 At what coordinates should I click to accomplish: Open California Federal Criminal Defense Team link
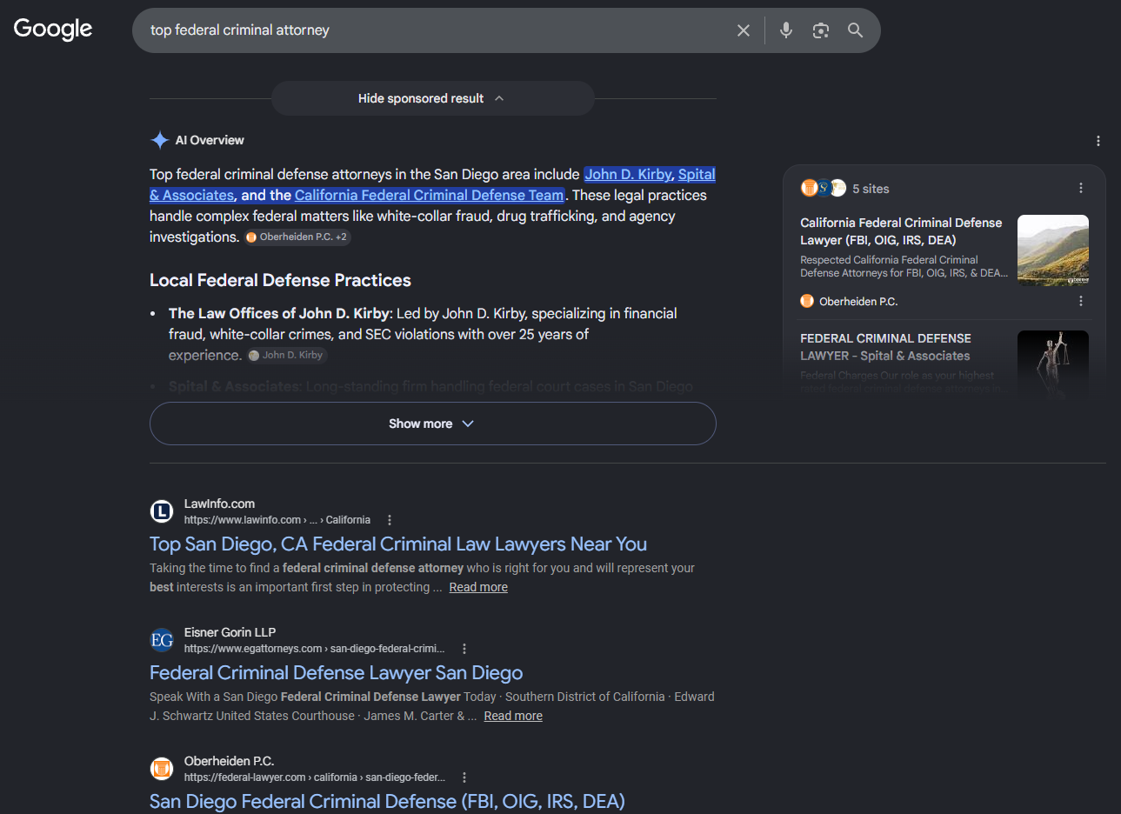tap(429, 195)
